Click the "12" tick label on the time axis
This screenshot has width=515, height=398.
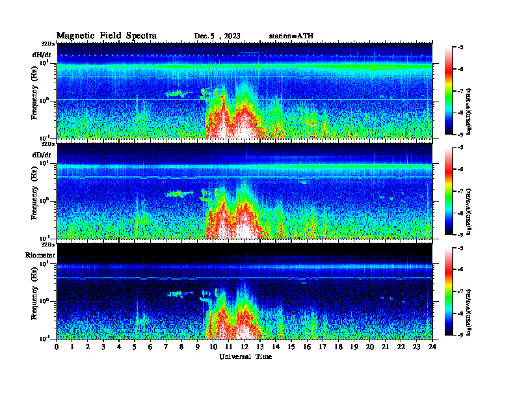click(244, 347)
